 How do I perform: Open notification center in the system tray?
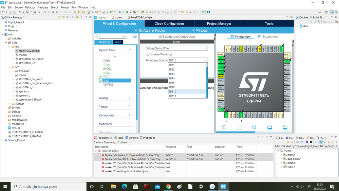[332, 187]
